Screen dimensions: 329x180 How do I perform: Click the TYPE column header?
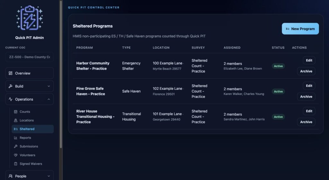[x=126, y=48]
